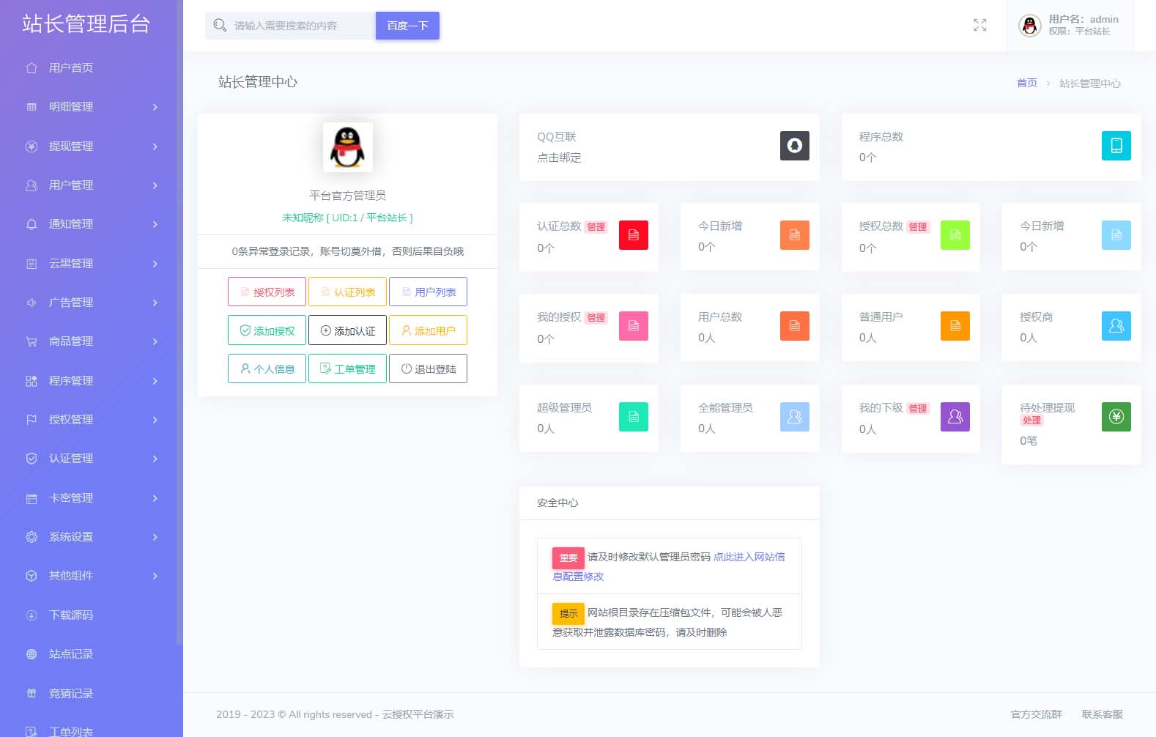The width and height of the screenshot is (1156, 737).
Task: Expand the 系统设置 sidebar menu
Action: point(92,537)
